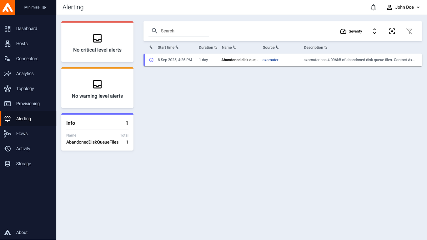This screenshot has height=240, width=427.
Task: Open the Topology page in sidebar
Action: [x=25, y=89]
